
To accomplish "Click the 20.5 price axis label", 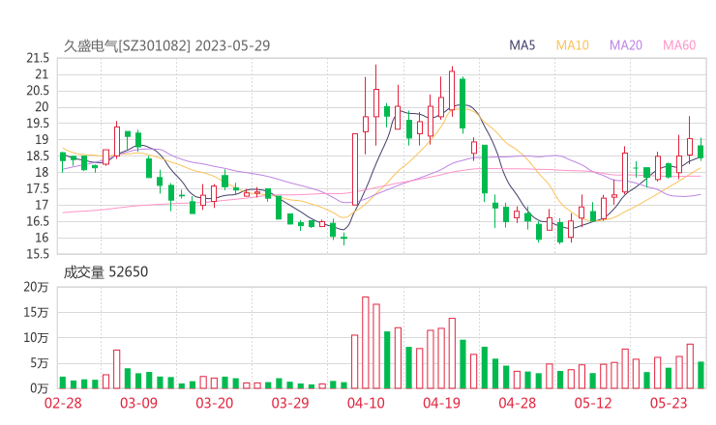I will point(38,91).
